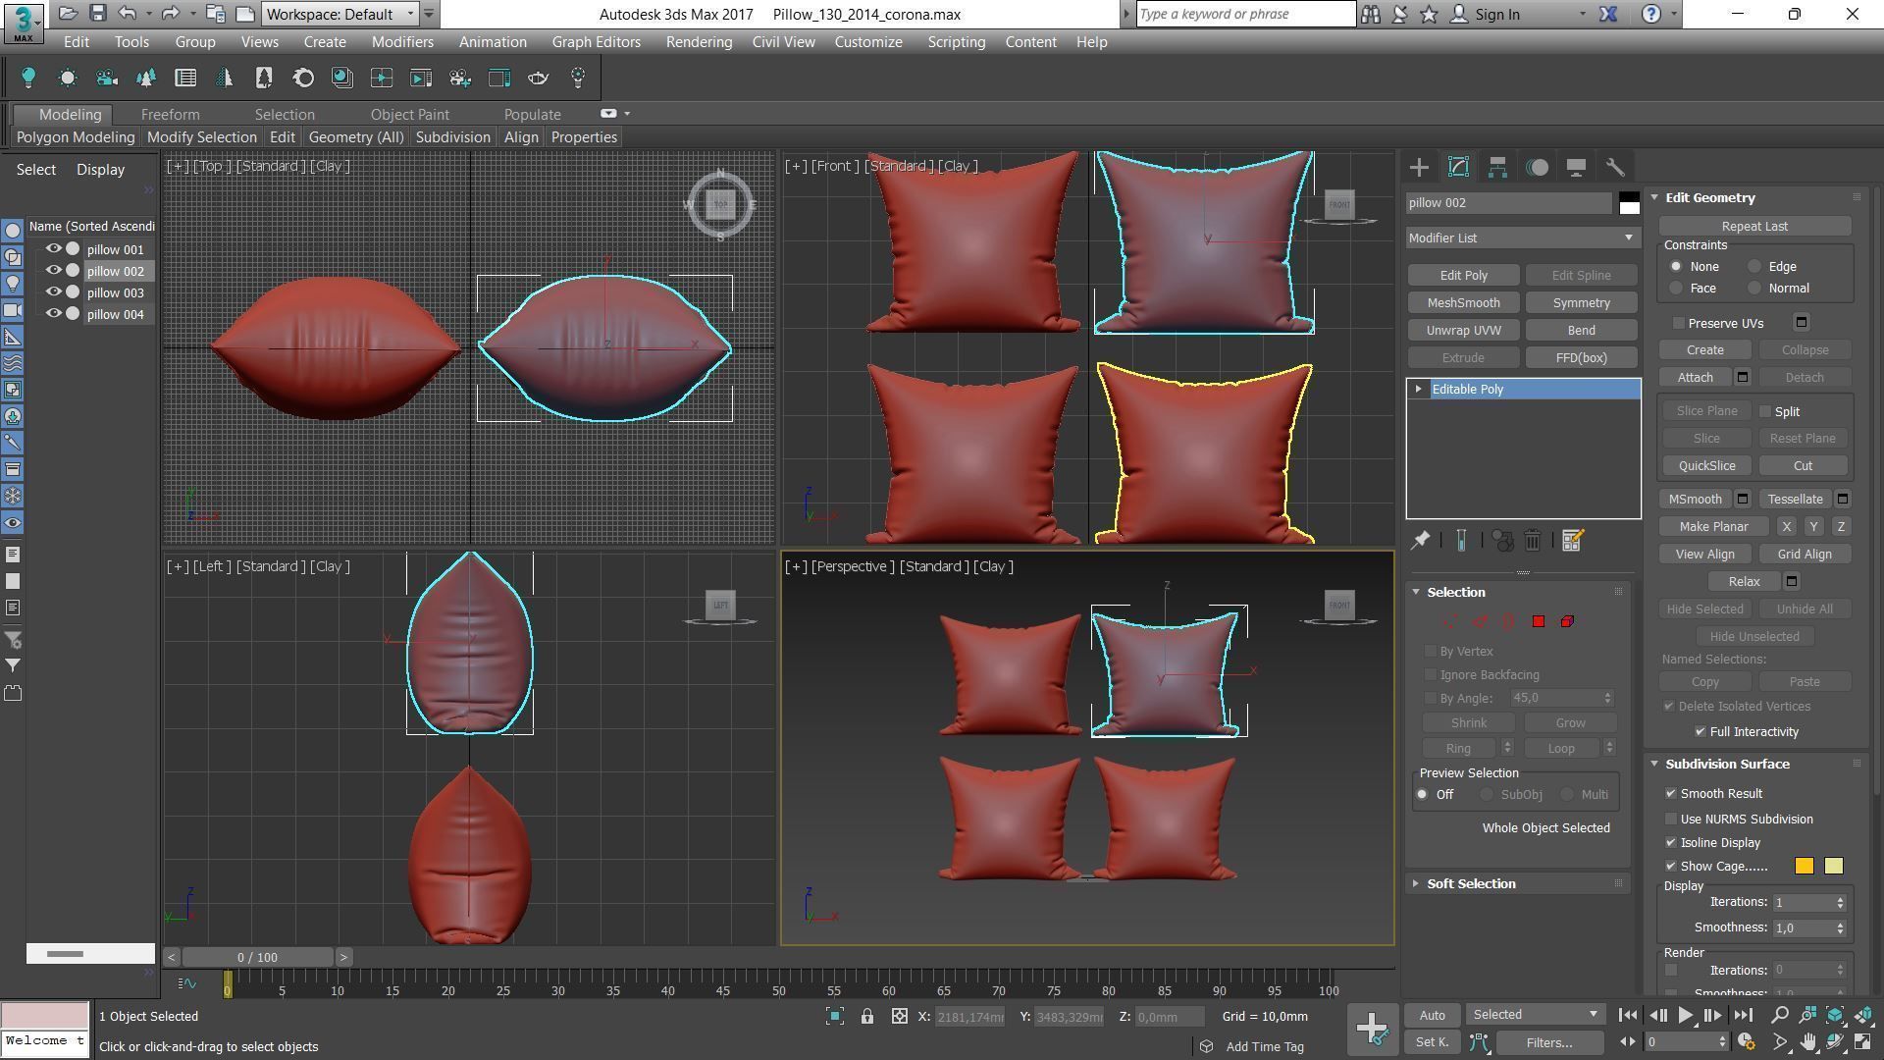The image size is (1884, 1060).
Task: Select Polygon sub-object level icon
Action: coord(1538,621)
